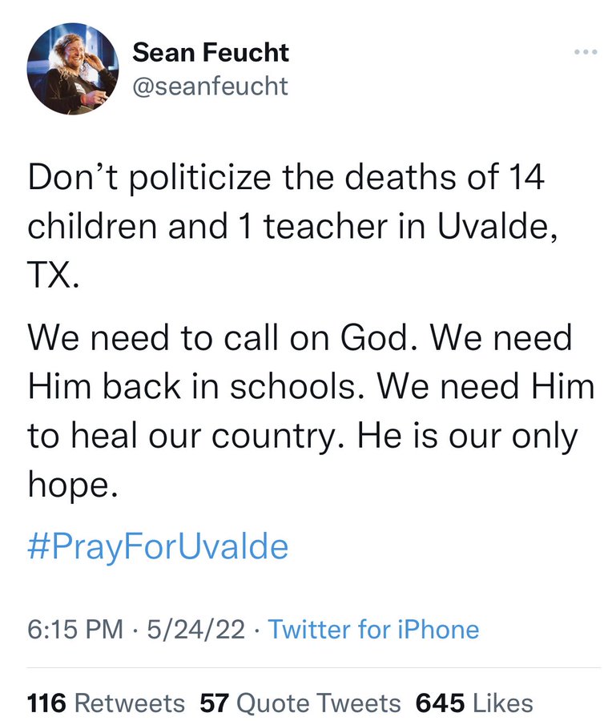Click the final word "hope." in tweet
This screenshot has height=721, width=616.
pyautogui.click(x=73, y=486)
